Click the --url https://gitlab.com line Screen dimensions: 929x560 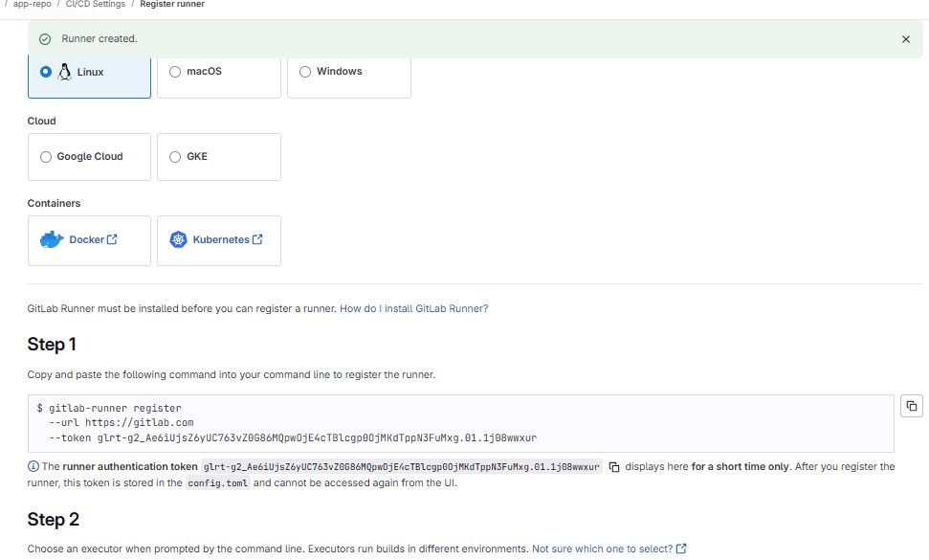(x=121, y=423)
